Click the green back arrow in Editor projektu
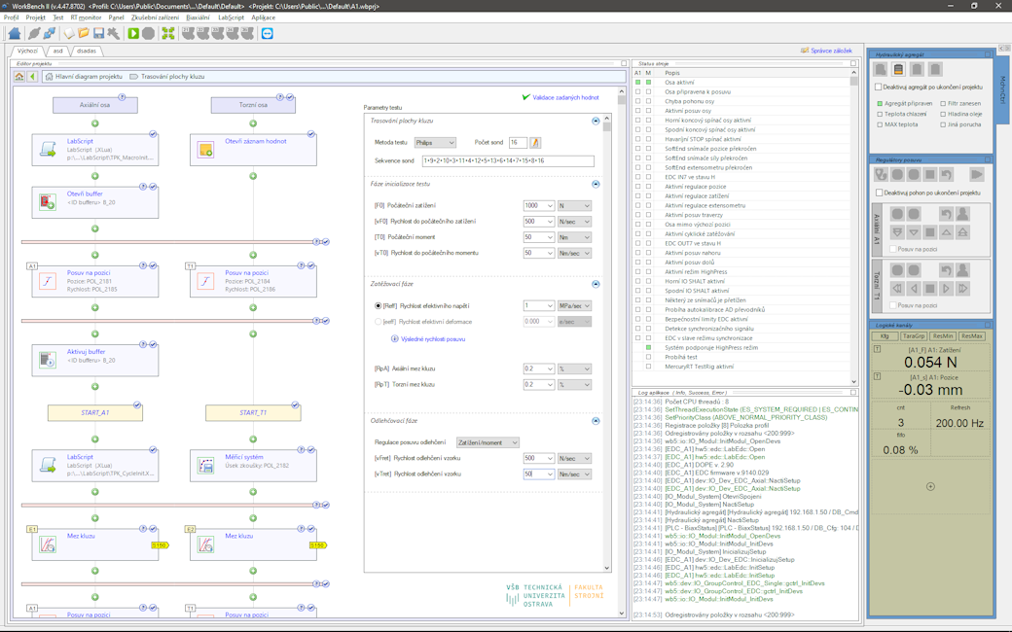Viewport: 1012px width, 632px height. point(32,76)
